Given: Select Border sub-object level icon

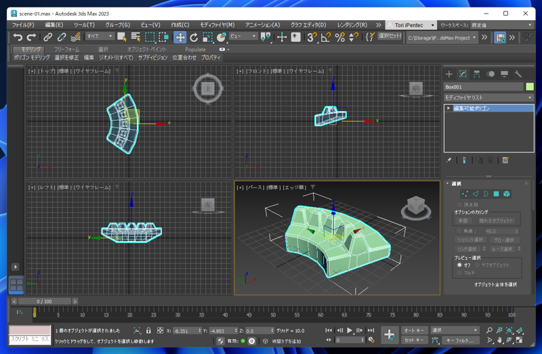Looking at the screenshot, I should (486, 194).
